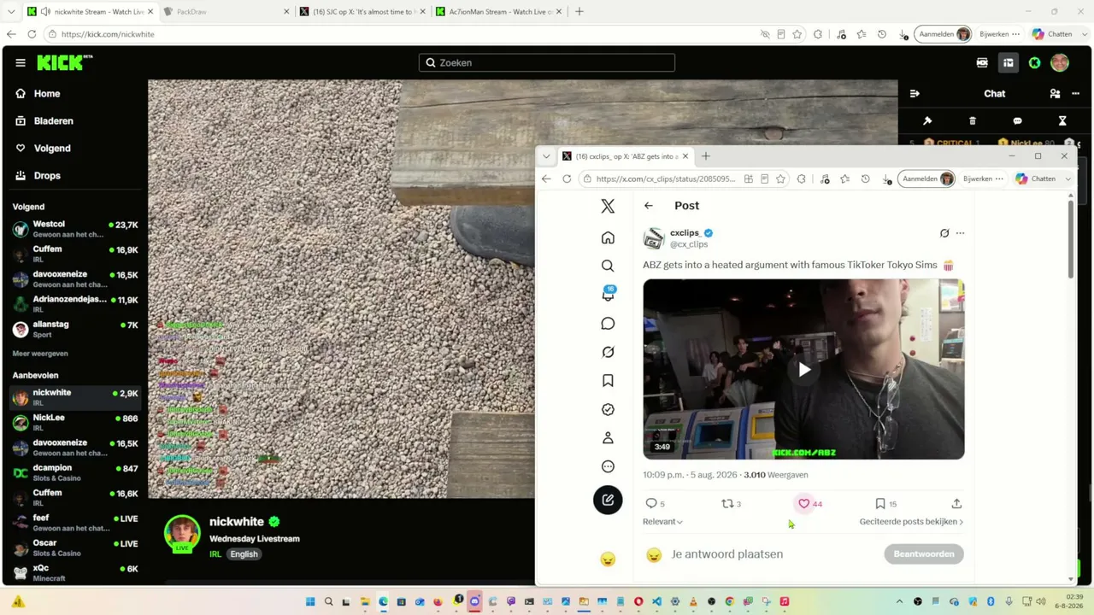The image size is (1094, 615).
Task: Open Grok icon in X sidebar
Action: tap(608, 352)
